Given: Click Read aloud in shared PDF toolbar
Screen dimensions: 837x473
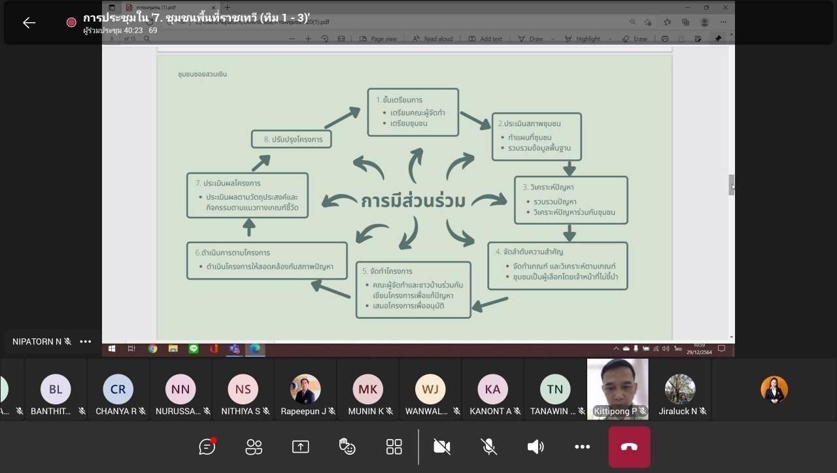Looking at the screenshot, I should tap(432, 39).
